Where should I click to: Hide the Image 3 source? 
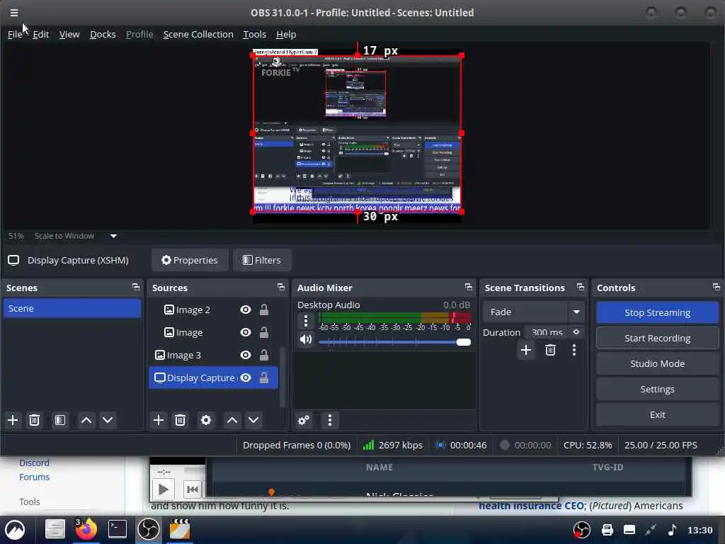tap(246, 355)
